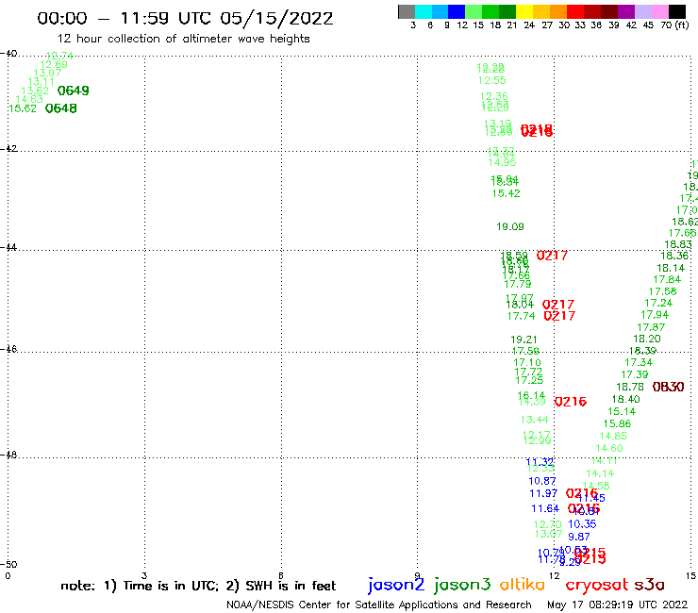Click the wave height value '17.79'
The height and width of the screenshot is (613, 698).
point(517,284)
